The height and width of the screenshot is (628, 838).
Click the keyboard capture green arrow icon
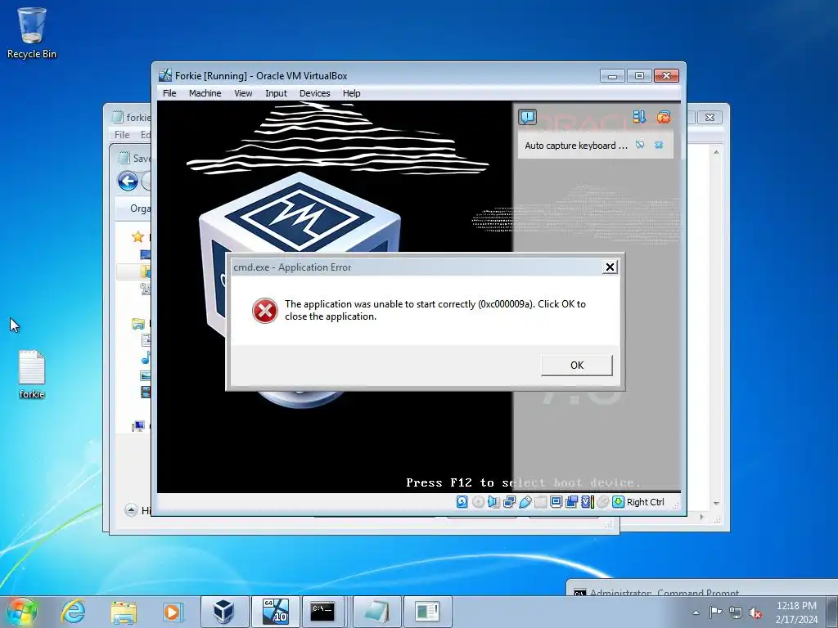(x=619, y=501)
